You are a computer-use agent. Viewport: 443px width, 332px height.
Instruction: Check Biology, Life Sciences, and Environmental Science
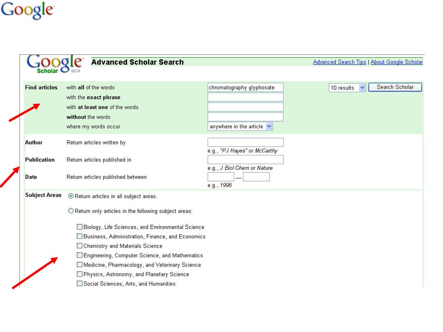tap(80, 227)
